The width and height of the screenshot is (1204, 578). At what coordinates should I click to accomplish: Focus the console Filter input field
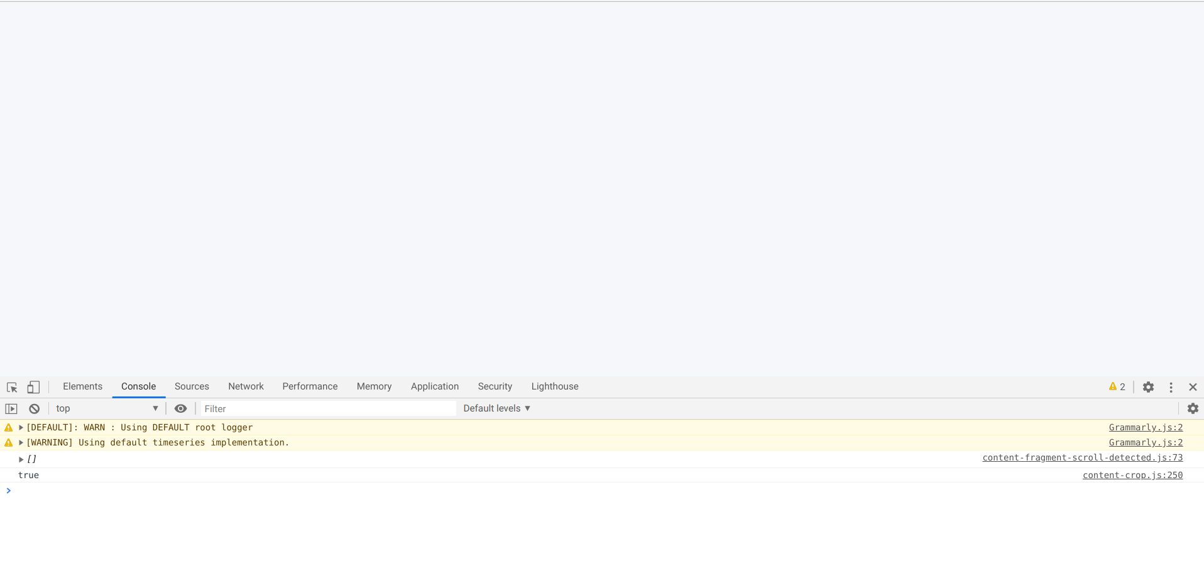click(x=329, y=409)
